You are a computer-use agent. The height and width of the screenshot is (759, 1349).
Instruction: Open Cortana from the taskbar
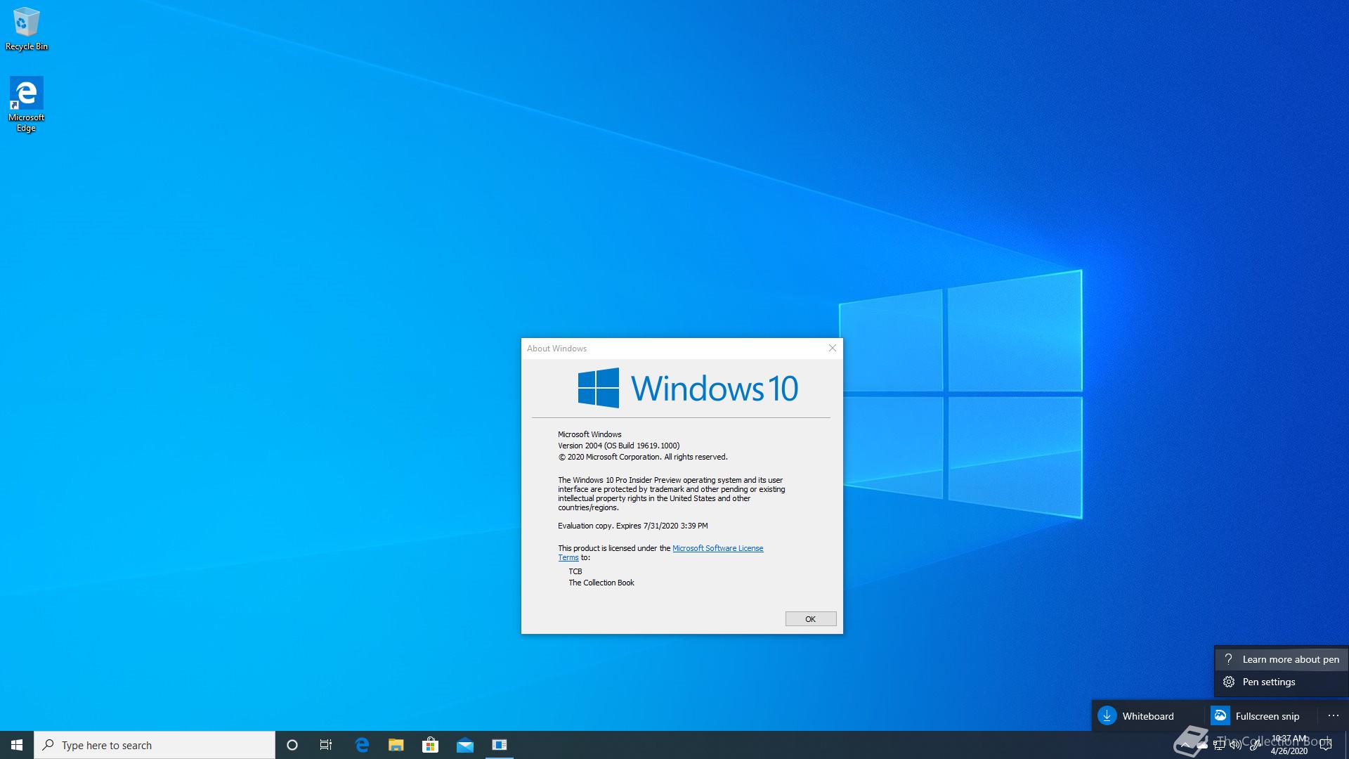(x=292, y=745)
